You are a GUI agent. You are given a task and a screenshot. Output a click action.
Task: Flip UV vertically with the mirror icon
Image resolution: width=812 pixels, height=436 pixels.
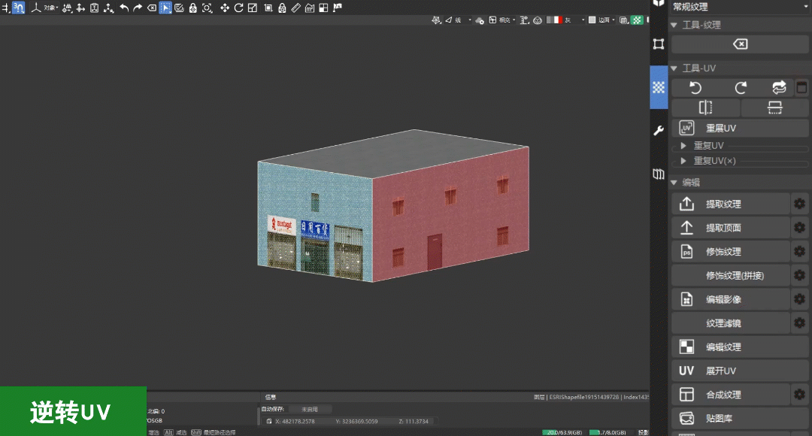[x=774, y=107]
